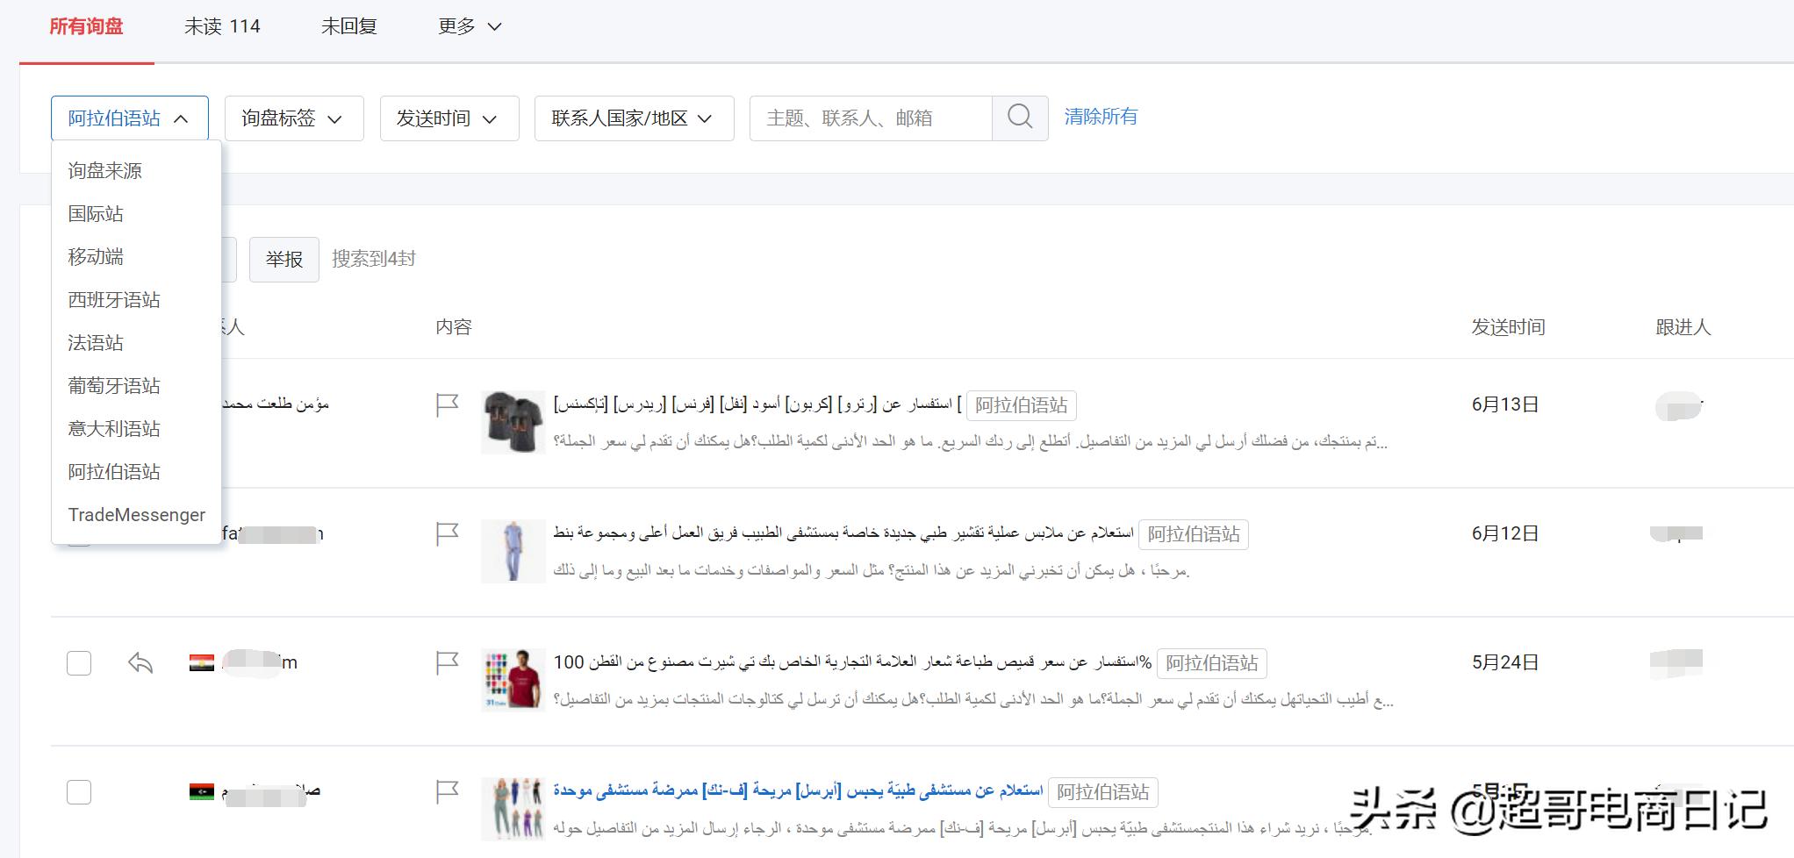Expand the 询盘标签 dropdown

point(293,118)
